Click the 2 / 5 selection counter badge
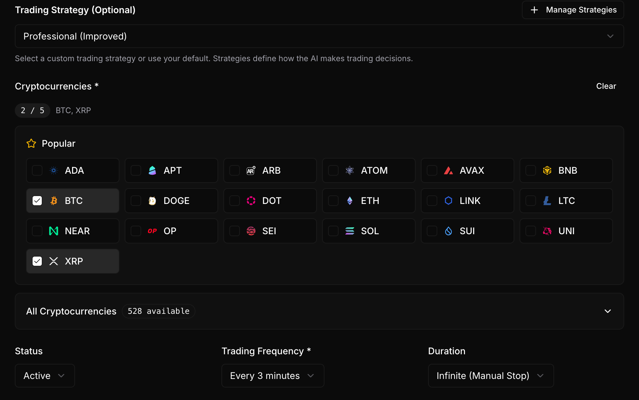Screen dimensions: 639x400 click(32, 110)
